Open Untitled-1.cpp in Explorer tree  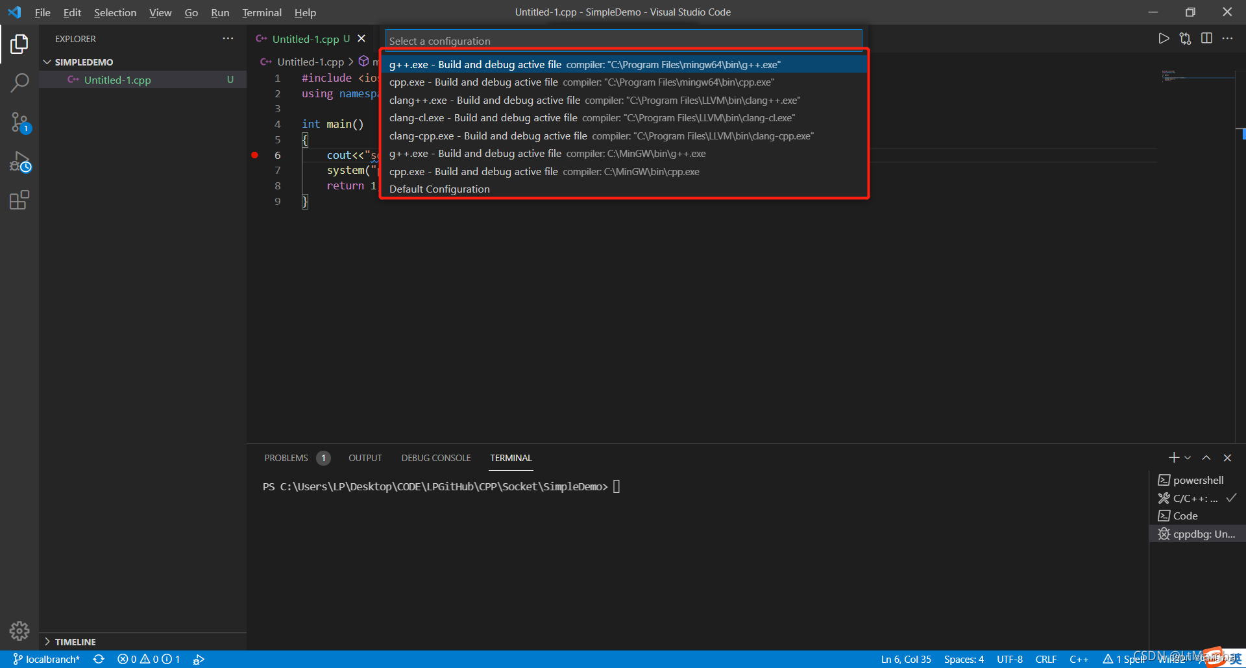point(143,80)
